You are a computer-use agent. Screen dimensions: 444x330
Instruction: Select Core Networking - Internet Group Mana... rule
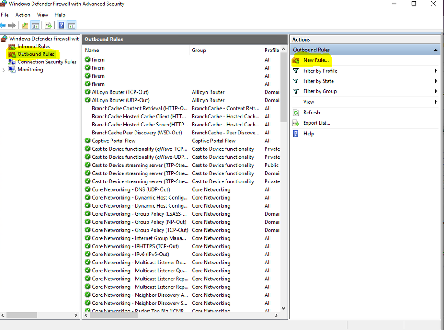139,238
